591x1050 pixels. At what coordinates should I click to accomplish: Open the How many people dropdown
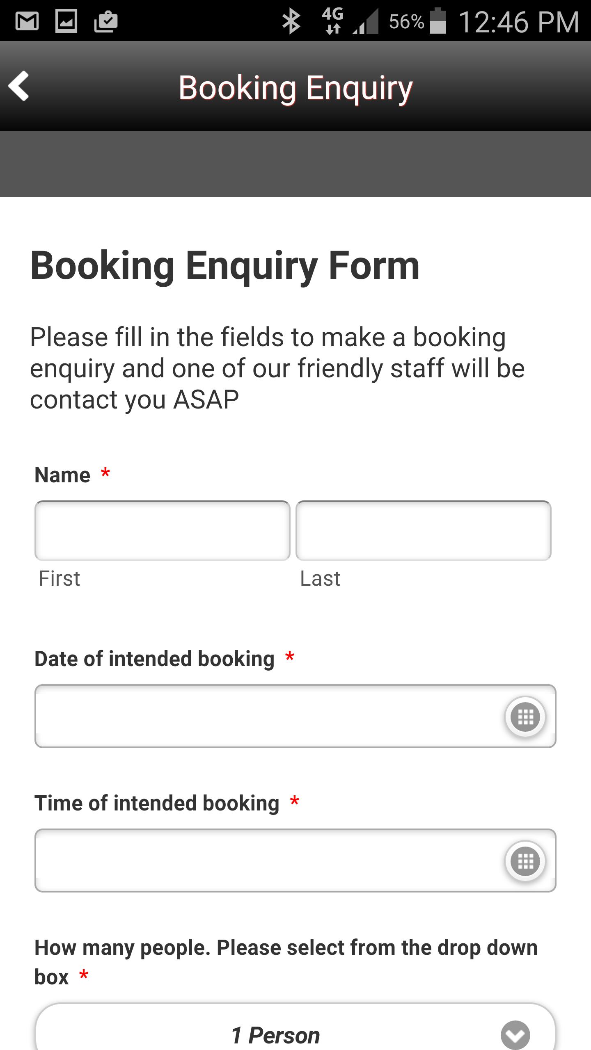[295, 1027]
